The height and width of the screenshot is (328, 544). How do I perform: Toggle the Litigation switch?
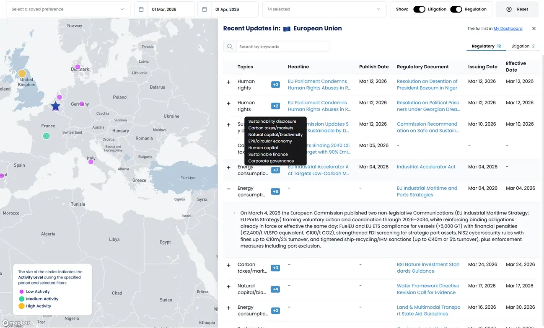[x=419, y=9]
